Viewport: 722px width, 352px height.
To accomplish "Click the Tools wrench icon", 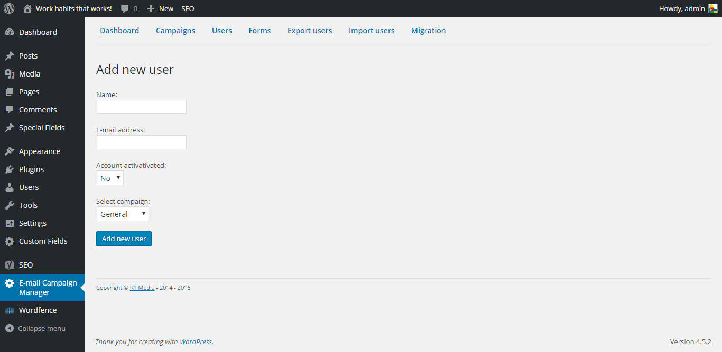I will (10, 205).
